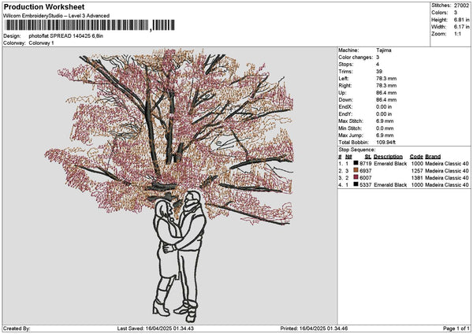Viewport: 473px width, 334px height.
Task: Click the crimson swatch for thread code 1381
Action: pos(356,177)
